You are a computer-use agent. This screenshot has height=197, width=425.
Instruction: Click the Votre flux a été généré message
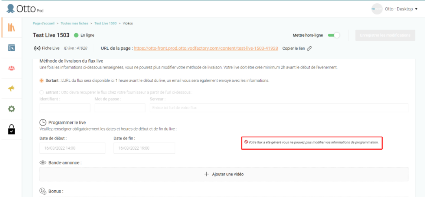[313, 142]
